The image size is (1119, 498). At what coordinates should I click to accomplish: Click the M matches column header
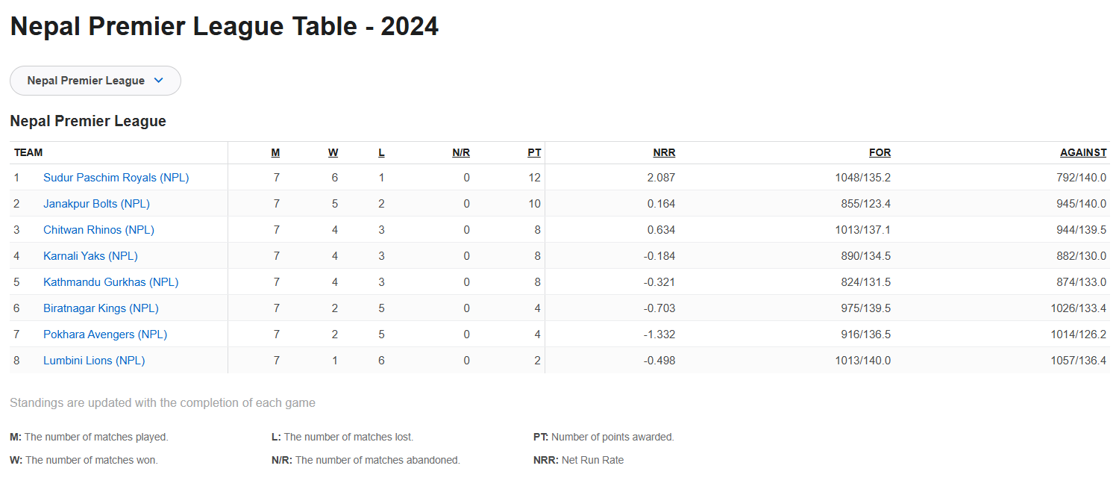275,153
